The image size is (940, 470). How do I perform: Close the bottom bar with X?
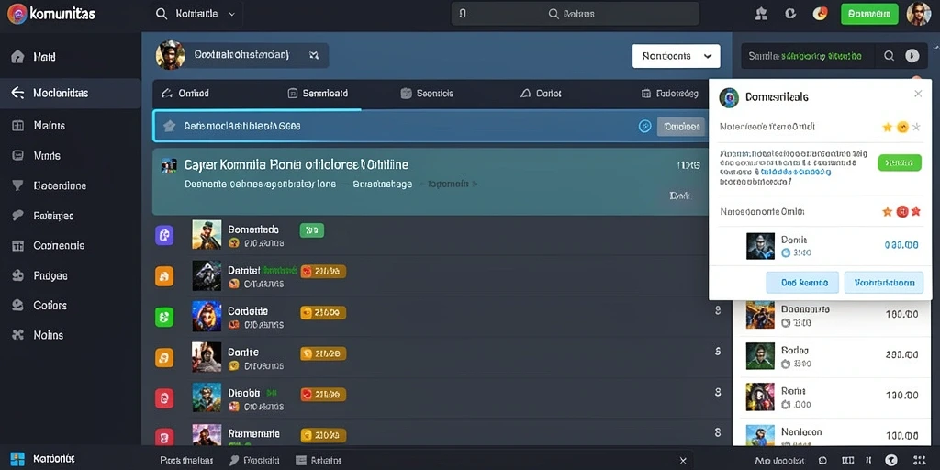(x=682, y=461)
